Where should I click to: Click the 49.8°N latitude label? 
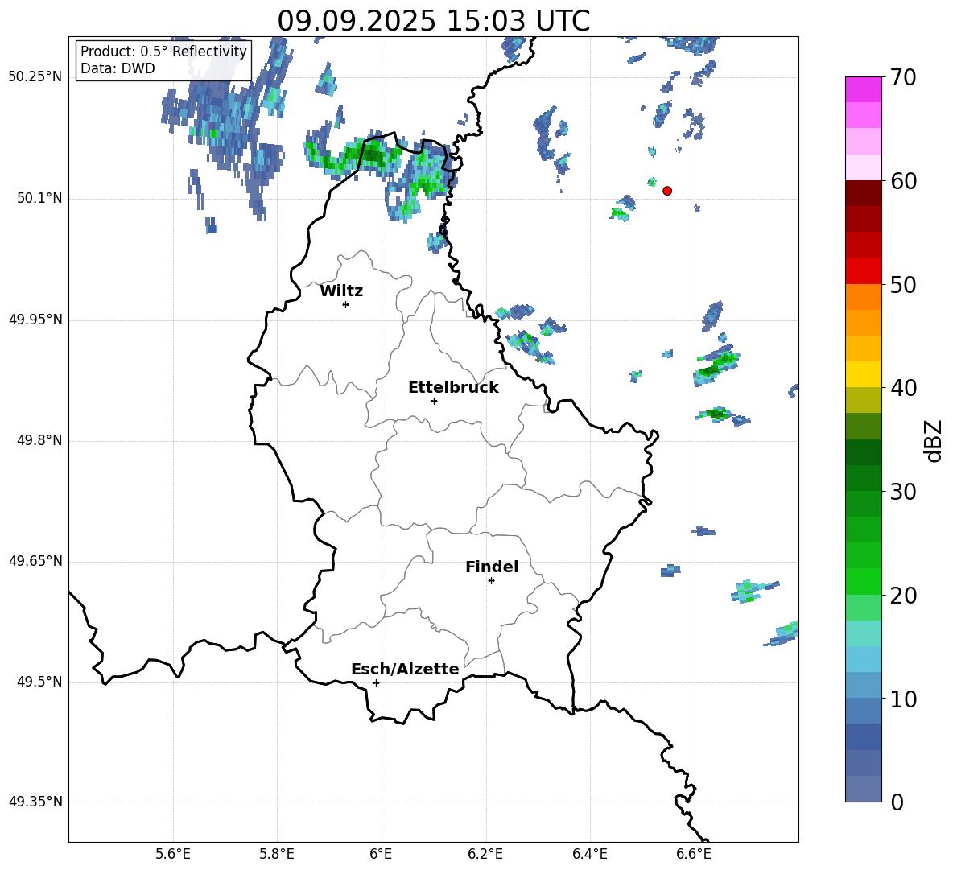(x=39, y=440)
